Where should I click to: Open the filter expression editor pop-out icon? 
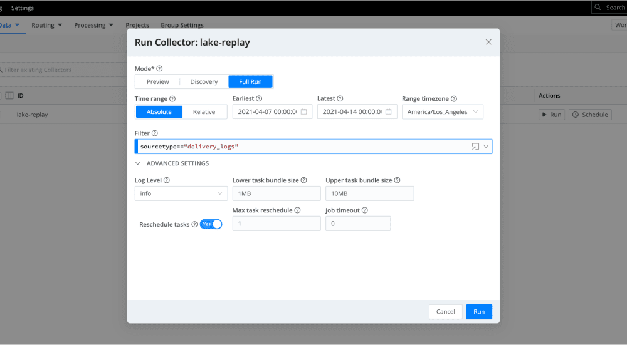[x=475, y=147]
